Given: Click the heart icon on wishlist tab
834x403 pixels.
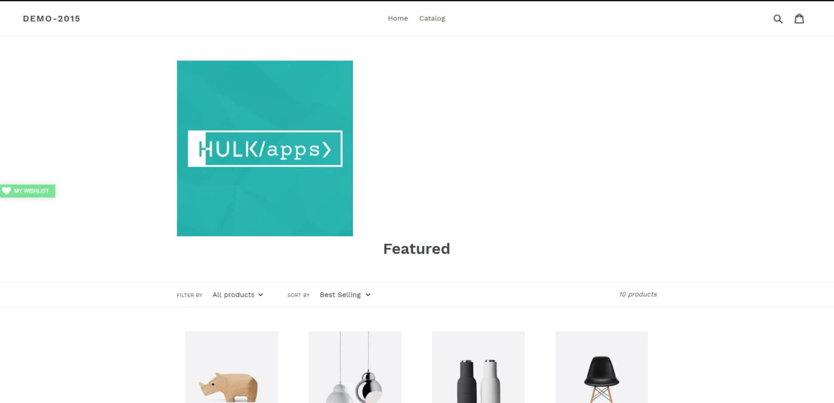Looking at the screenshot, I should (x=6, y=191).
